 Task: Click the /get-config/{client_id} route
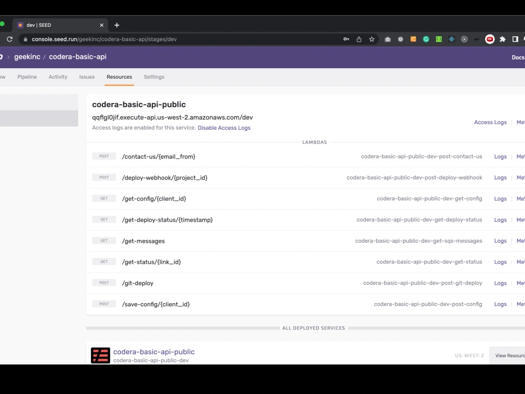click(x=154, y=199)
